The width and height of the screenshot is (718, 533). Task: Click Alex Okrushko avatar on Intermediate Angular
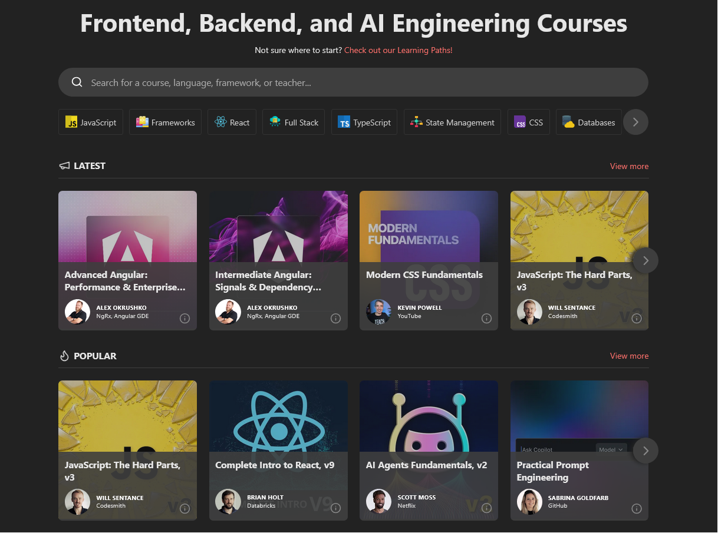[228, 312]
